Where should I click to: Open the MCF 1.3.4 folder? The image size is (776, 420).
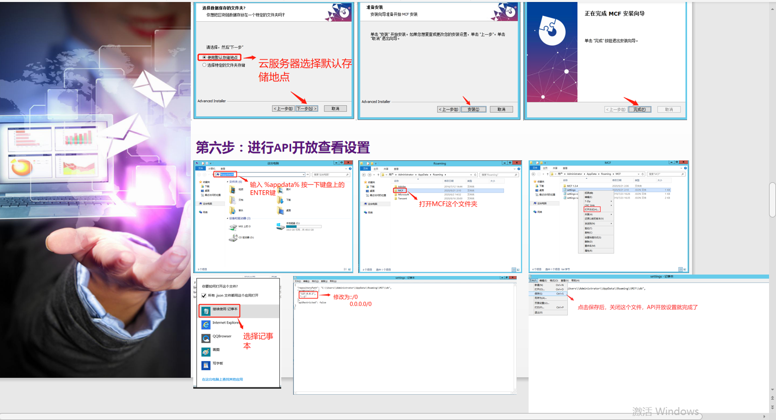(572, 186)
